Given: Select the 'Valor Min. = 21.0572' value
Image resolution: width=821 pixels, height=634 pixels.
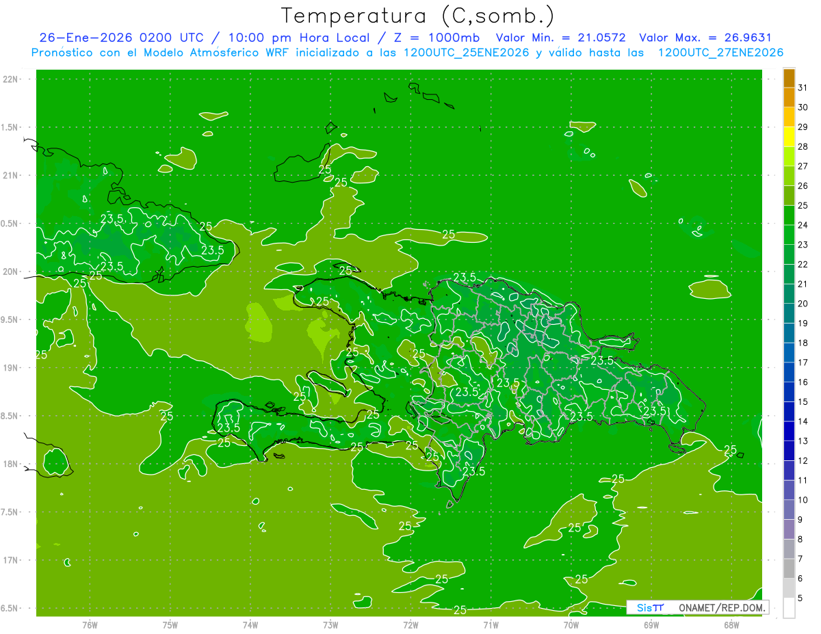Looking at the screenshot, I should pyautogui.click(x=561, y=38).
